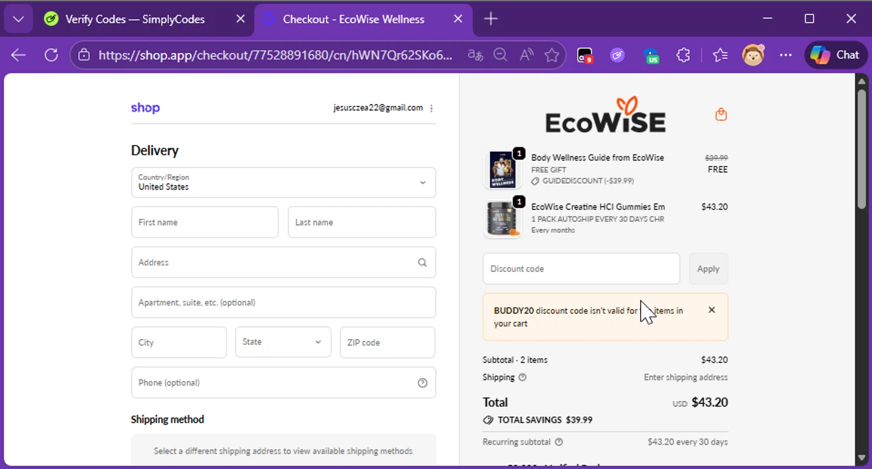Click the round purple extension icon
Image resolution: width=872 pixels, height=469 pixels.
[x=617, y=55]
